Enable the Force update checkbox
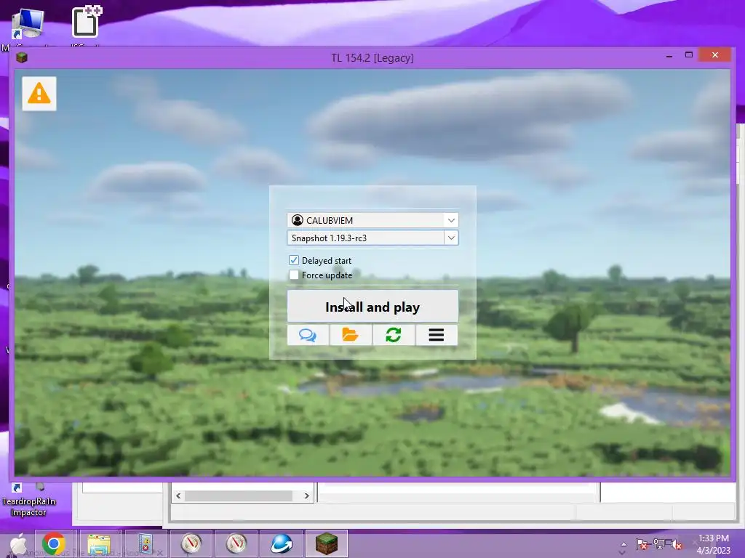This screenshot has width=745, height=558. tap(294, 275)
